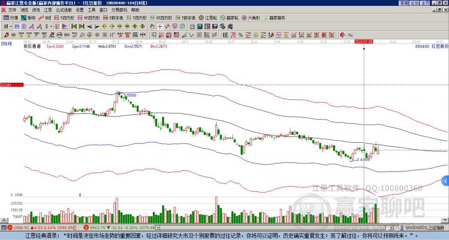Open the 赢家轮 tool
The height and width of the screenshot is (240, 449).
[229, 18]
